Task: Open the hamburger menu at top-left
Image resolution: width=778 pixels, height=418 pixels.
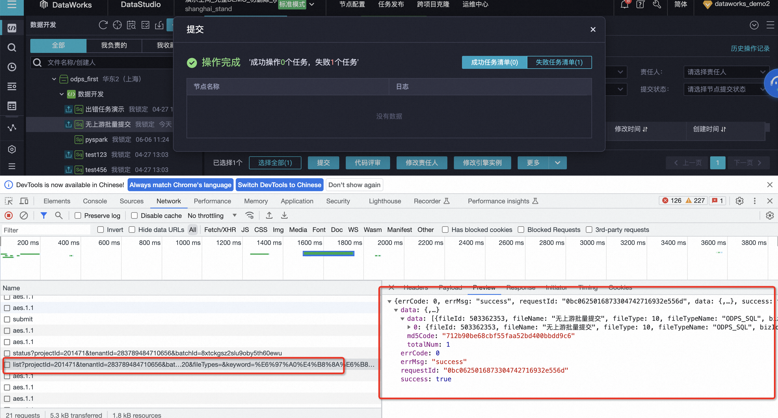Action: [11, 5]
